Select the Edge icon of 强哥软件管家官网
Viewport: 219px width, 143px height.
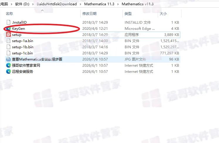[x=9, y=66]
